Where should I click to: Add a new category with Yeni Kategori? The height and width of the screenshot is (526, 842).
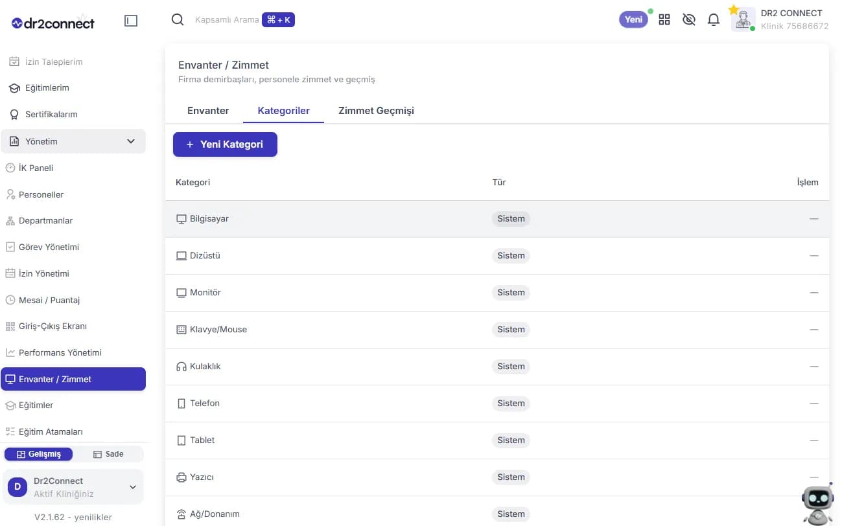(225, 144)
